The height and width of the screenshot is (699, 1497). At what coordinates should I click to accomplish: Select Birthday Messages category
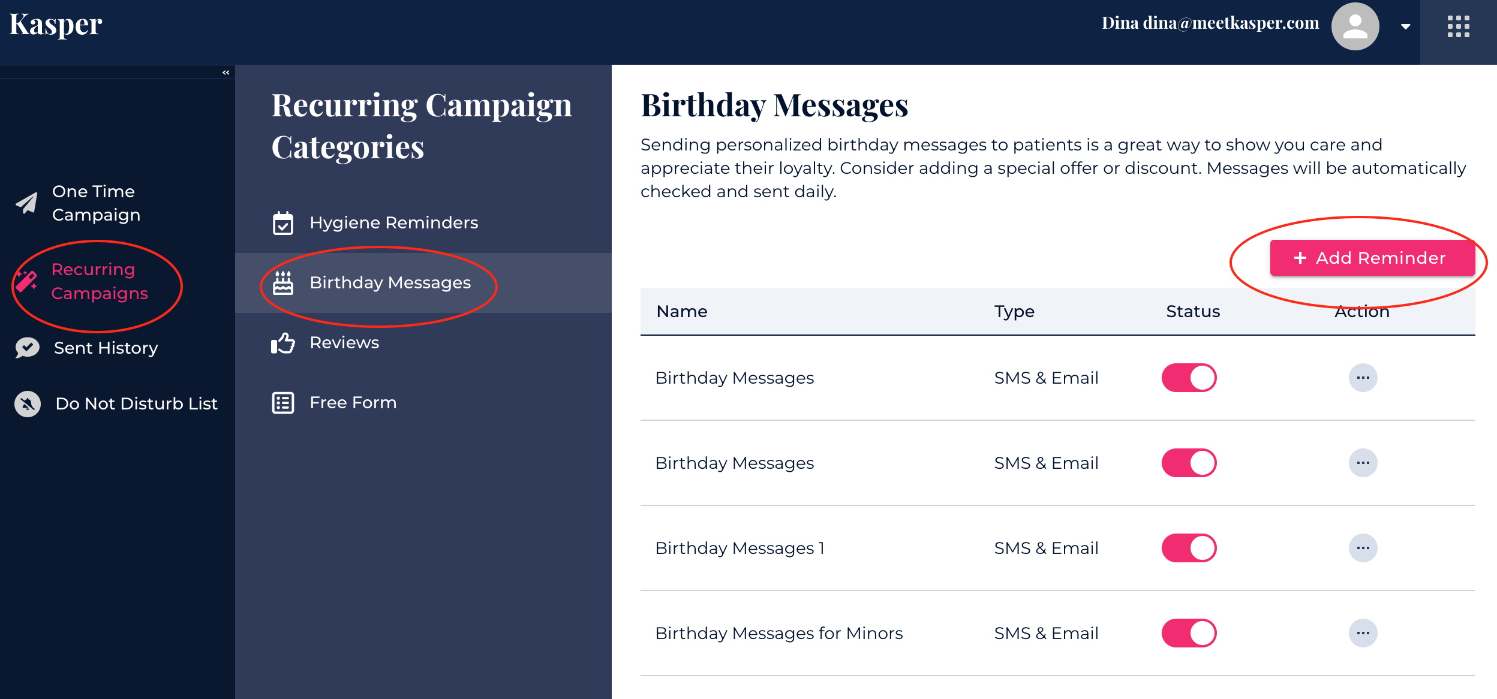390,283
